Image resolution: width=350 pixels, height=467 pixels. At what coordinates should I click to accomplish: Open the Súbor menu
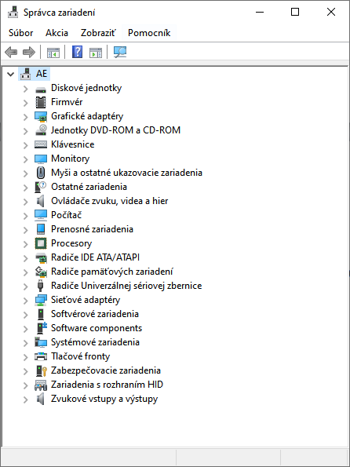tap(21, 33)
